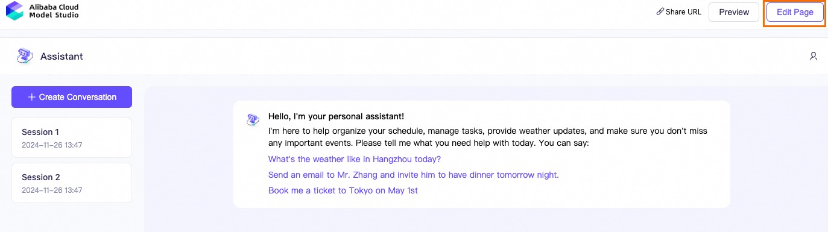Click the Session 1 timestamp

(x=52, y=145)
